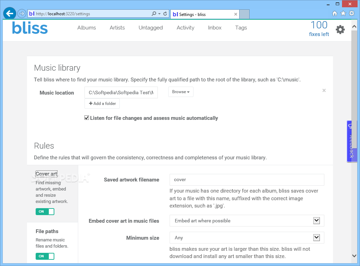Viewport: 360px width, 266px height.
Task: Open the address bar search dropdown arrow
Action: [159, 14]
